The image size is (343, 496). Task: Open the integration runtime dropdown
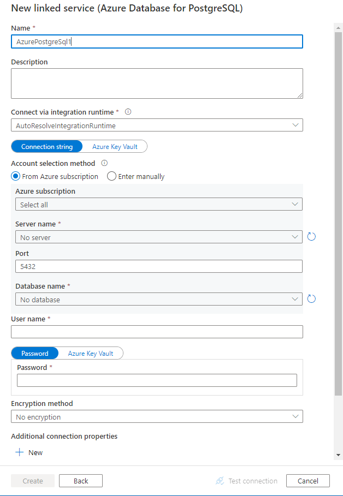click(x=157, y=126)
